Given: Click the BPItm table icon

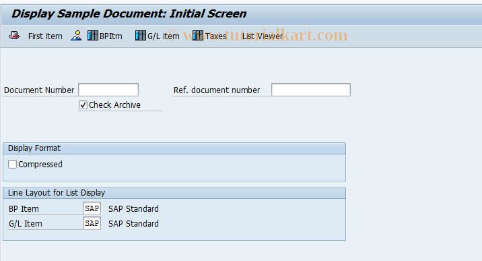Looking at the screenshot, I should pyautogui.click(x=92, y=35).
